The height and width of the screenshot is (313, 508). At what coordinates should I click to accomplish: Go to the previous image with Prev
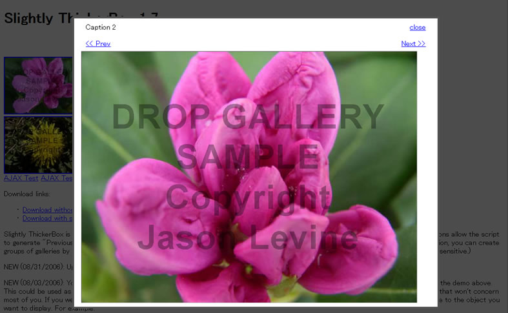click(x=98, y=44)
